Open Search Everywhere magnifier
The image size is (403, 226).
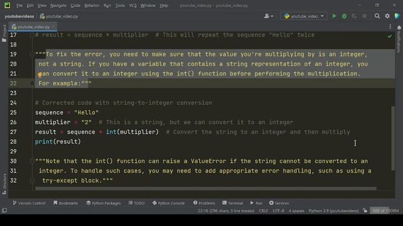pos(377,16)
